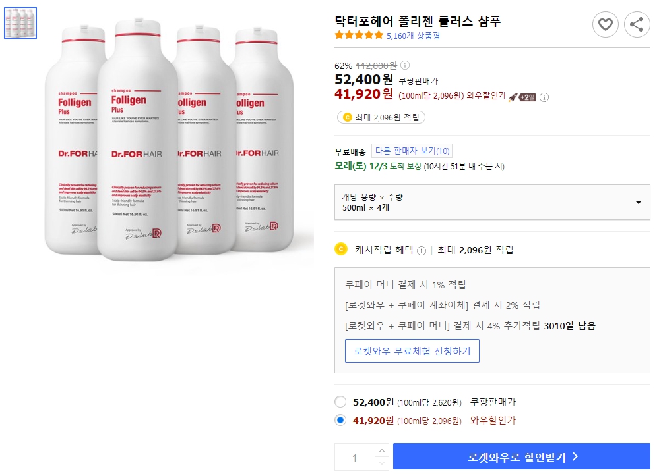Click the heart wishlist icon
The width and height of the screenshot is (657, 474).
[x=606, y=24]
